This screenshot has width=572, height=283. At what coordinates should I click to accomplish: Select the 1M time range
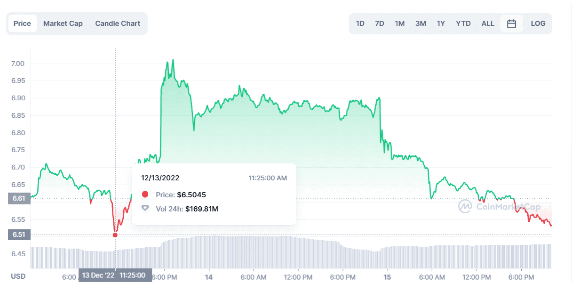(399, 23)
